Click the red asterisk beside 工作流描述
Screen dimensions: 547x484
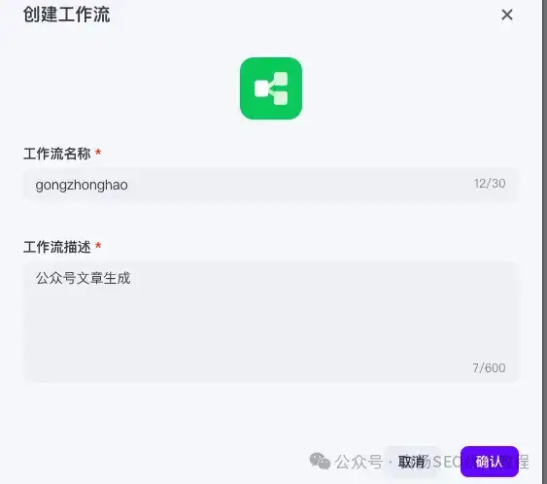point(98,245)
